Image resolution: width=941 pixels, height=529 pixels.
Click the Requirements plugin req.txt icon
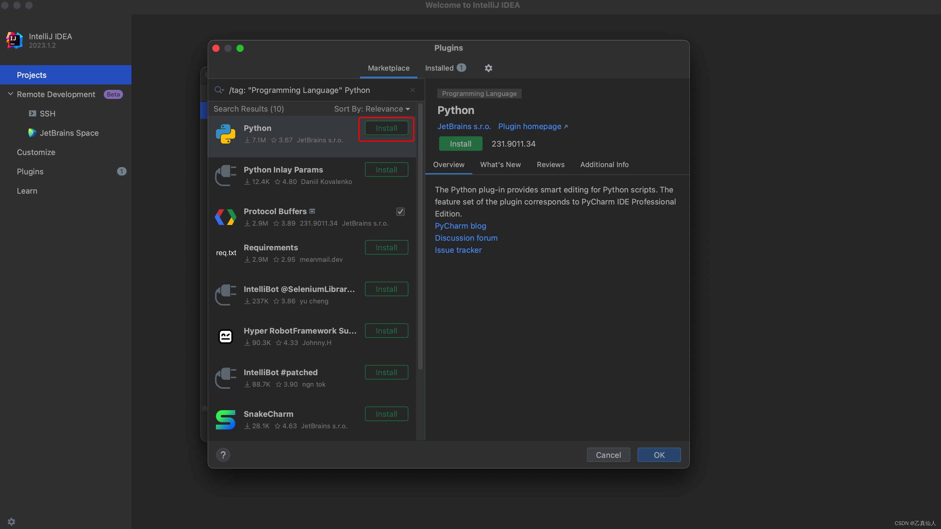(226, 252)
